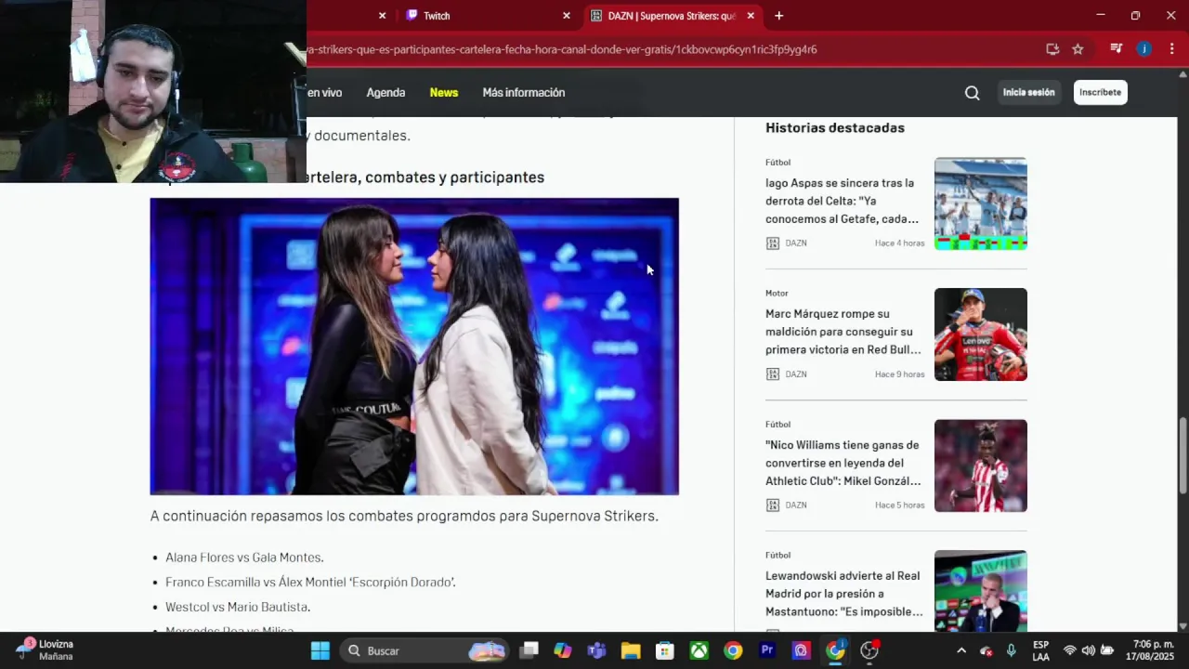
Task: Click the page URL in the address bar
Action: [562, 49]
